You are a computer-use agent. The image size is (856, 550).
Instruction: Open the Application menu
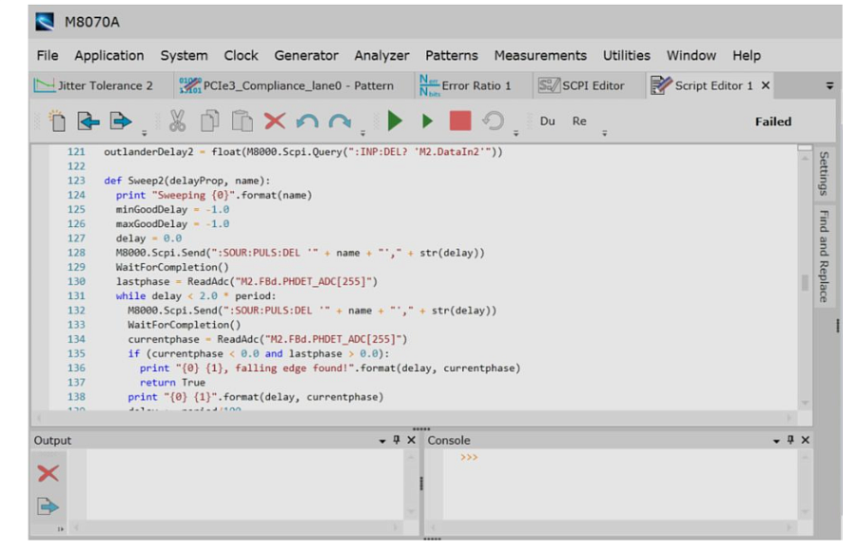[x=109, y=56]
